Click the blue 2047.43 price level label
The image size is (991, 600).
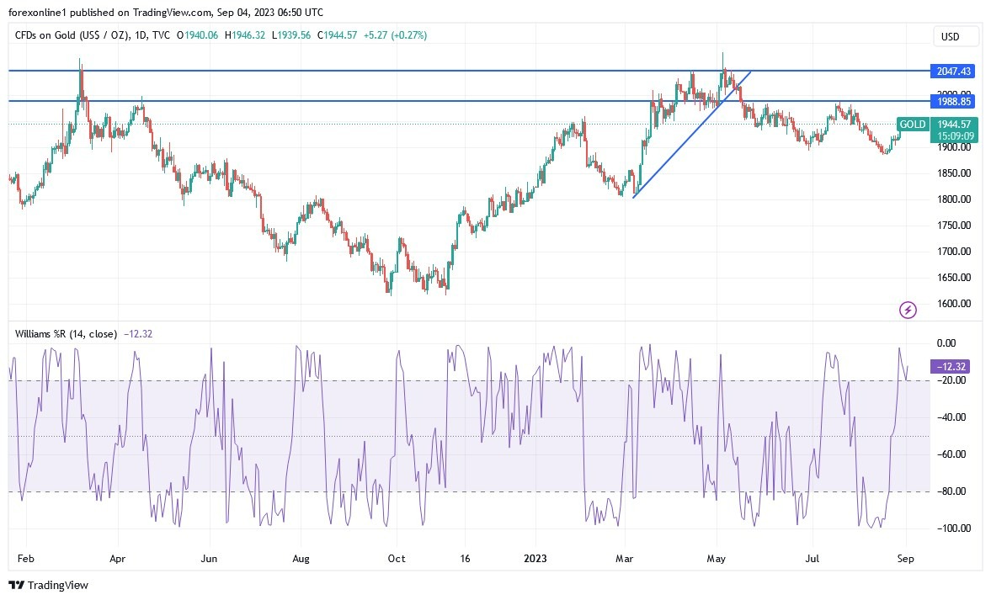click(952, 72)
